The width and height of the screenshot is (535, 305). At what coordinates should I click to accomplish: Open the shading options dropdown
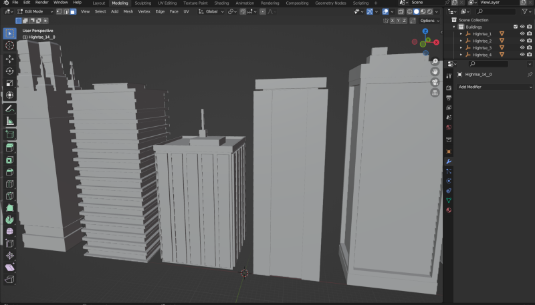pos(437,11)
